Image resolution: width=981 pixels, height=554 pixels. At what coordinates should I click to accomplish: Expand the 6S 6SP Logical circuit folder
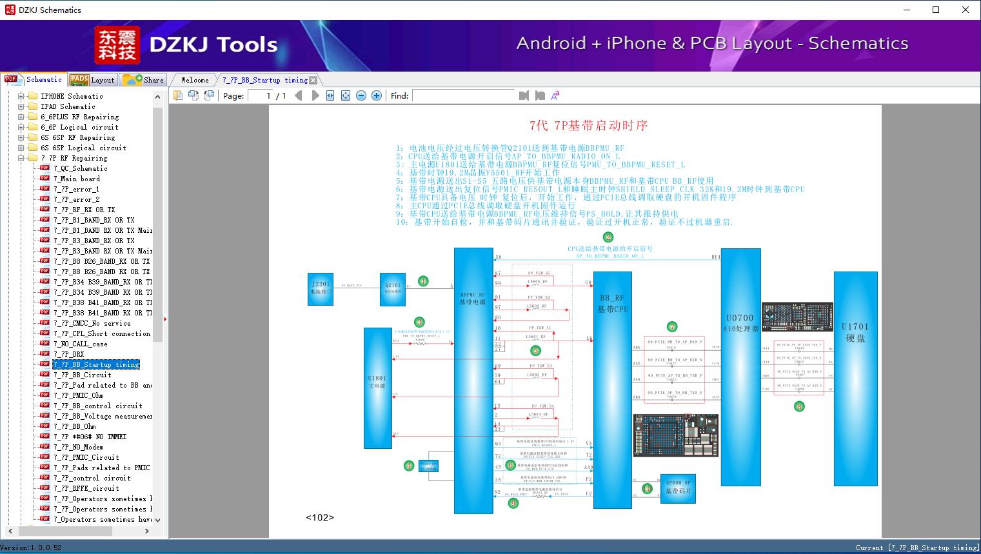tap(21, 148)
